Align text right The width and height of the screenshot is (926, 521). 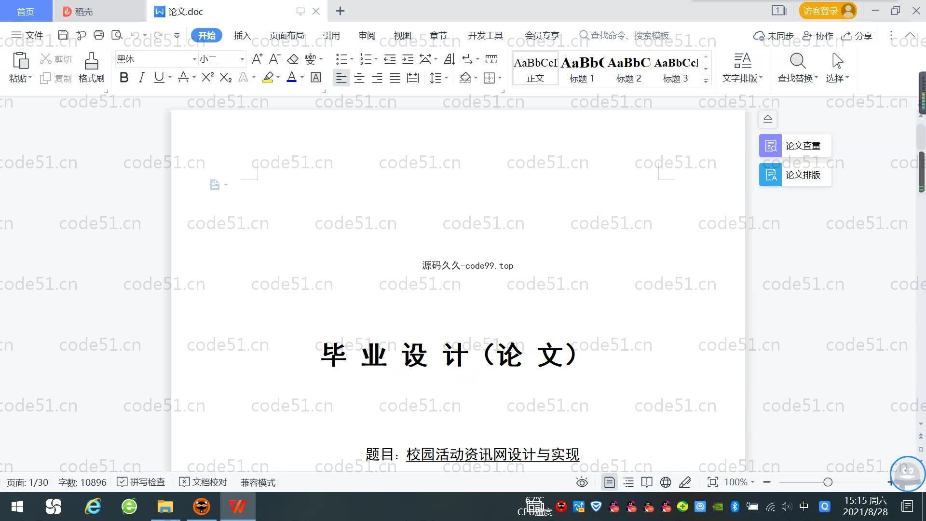(377, 78)
